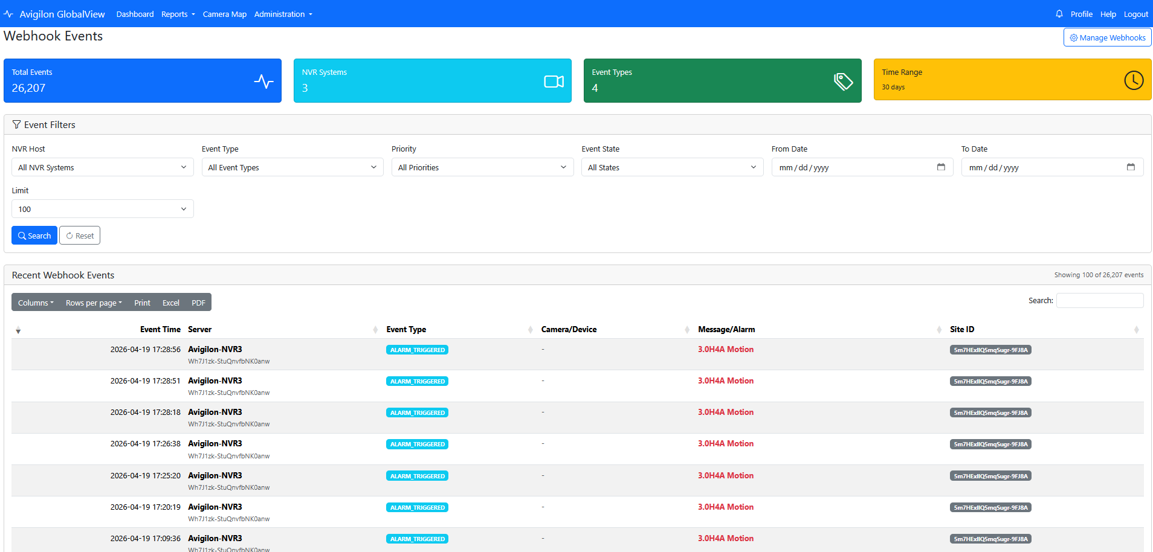1153x552 pixels.
Task: Click the To Date input field
Action: tap(1052, 167)
